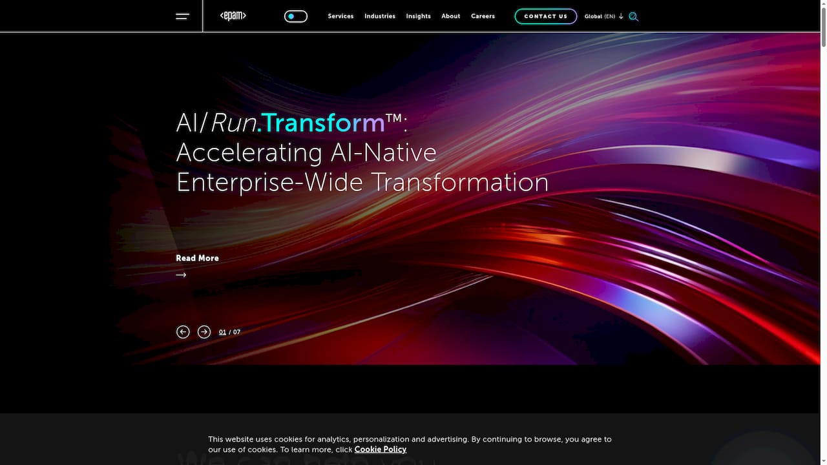Select Industries from the navigation
This screenshot has height=465, width=827.
[x=379, y=16]
